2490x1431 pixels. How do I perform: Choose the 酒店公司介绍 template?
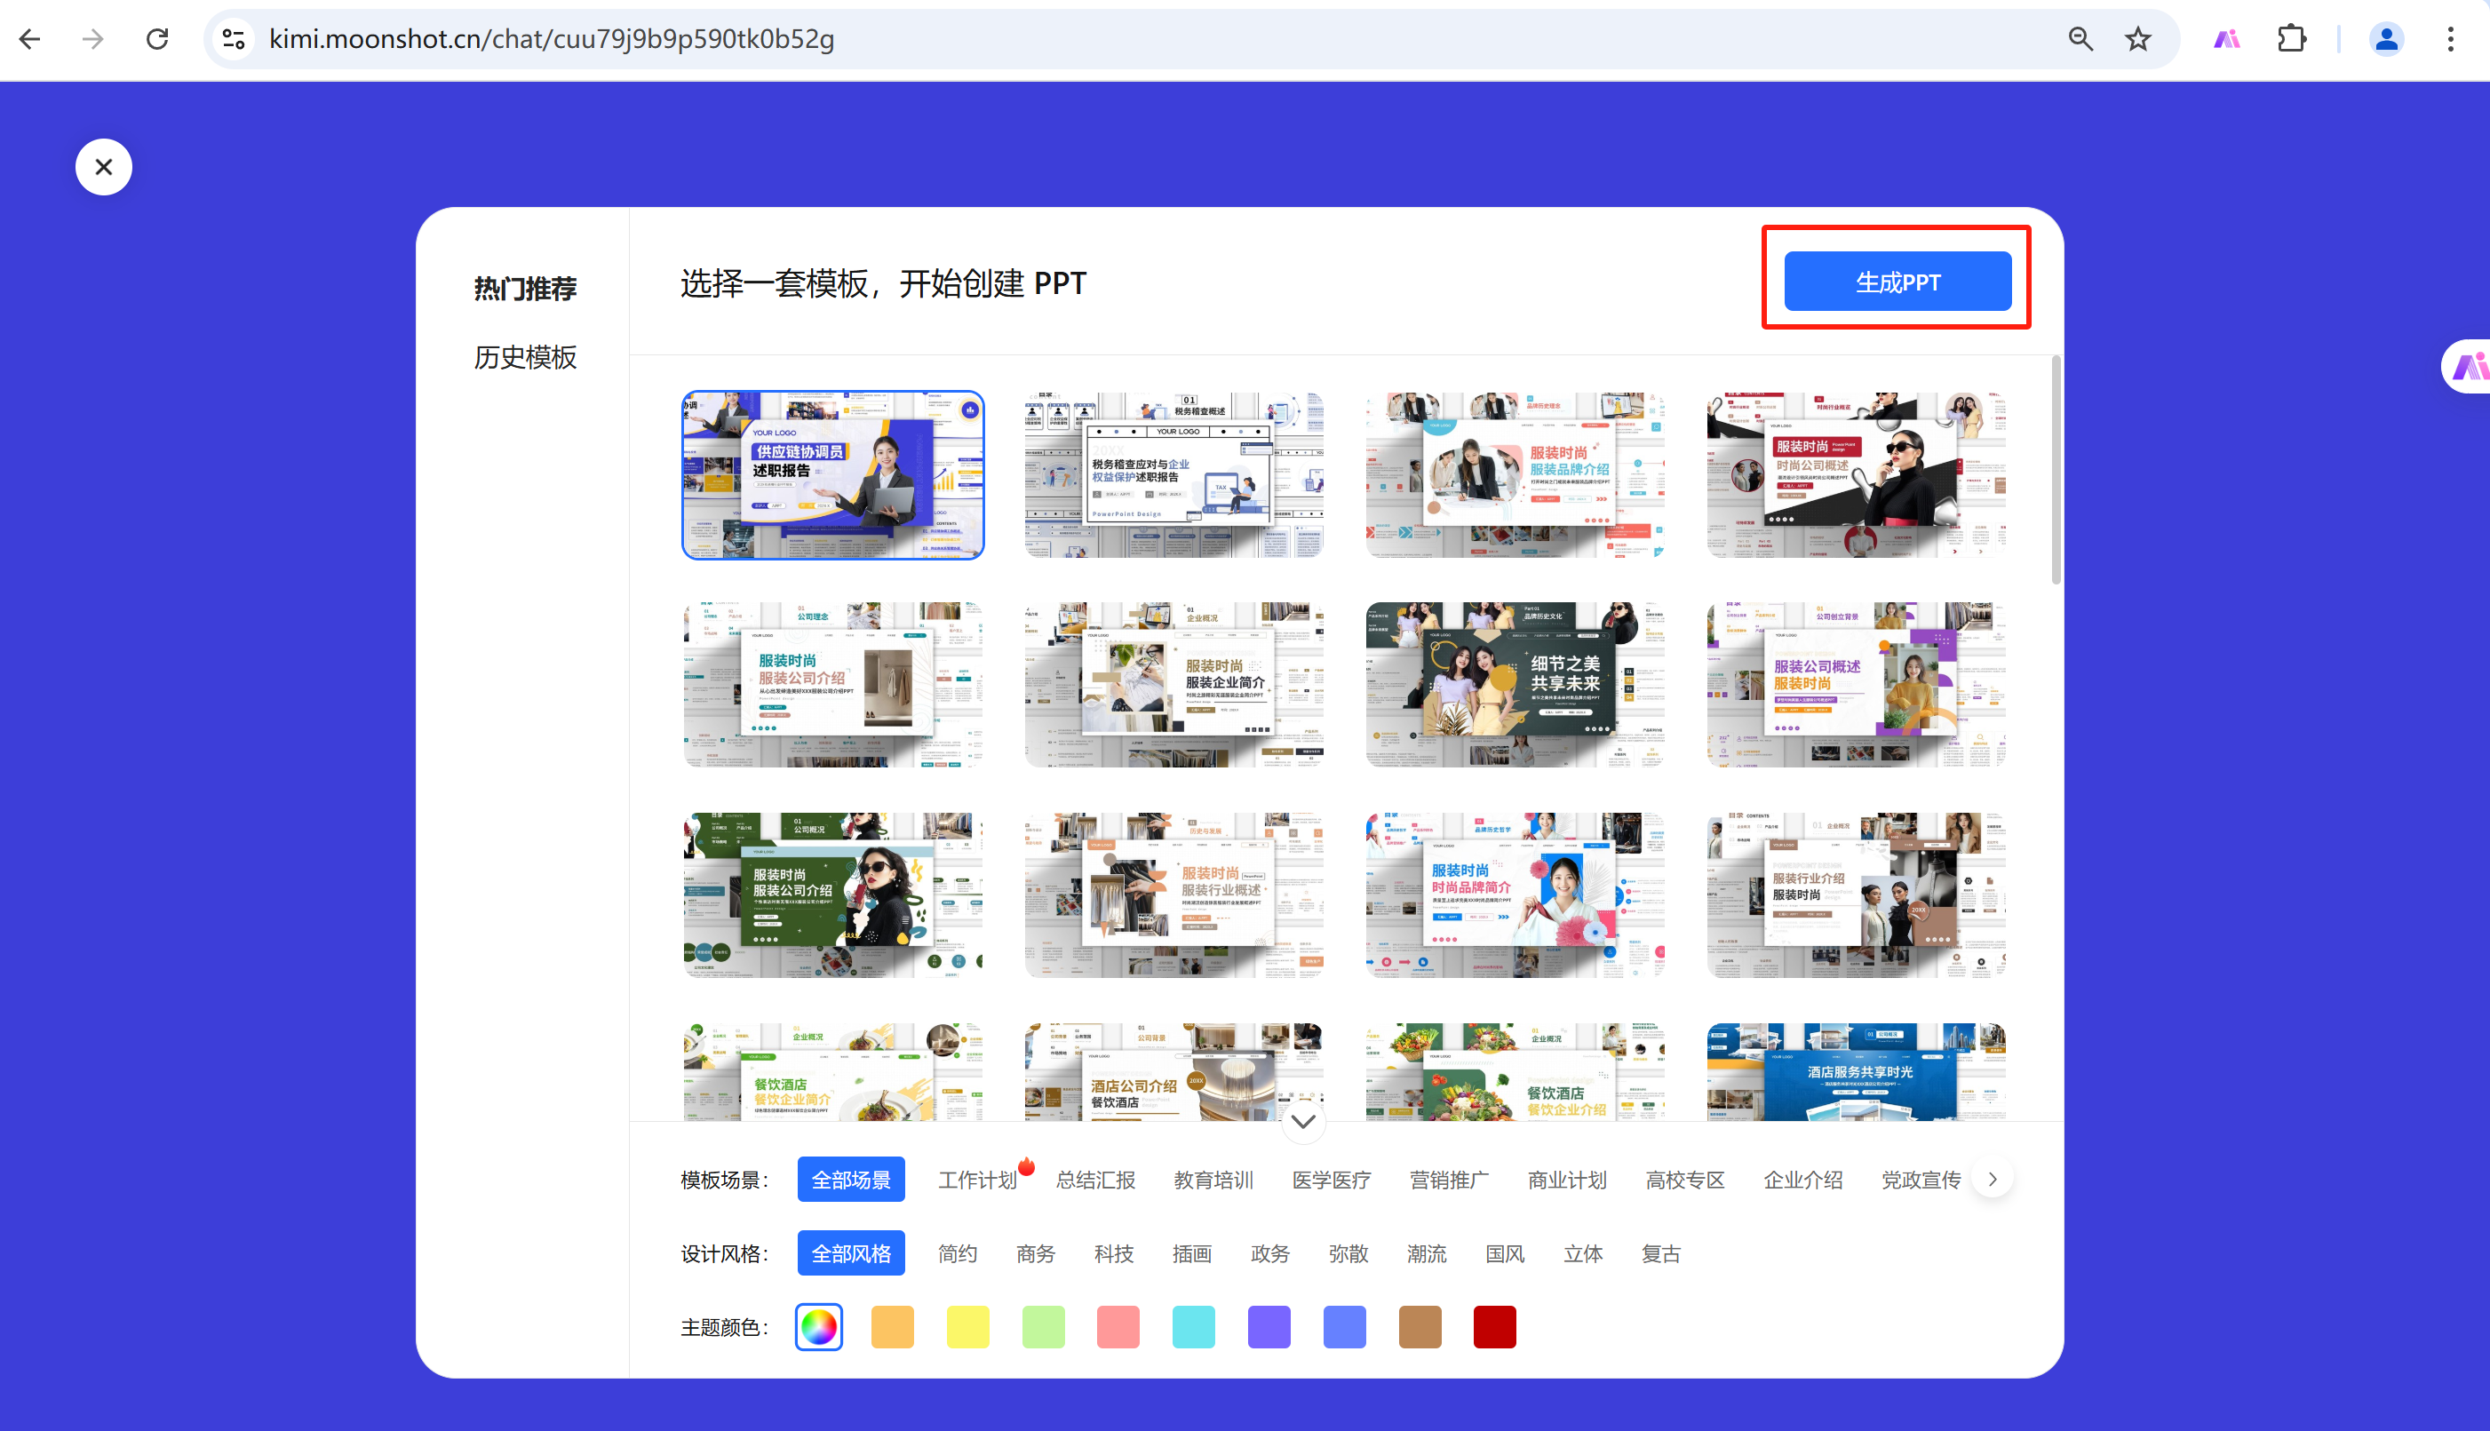pyautogui.click(x=1174, y=1071)
